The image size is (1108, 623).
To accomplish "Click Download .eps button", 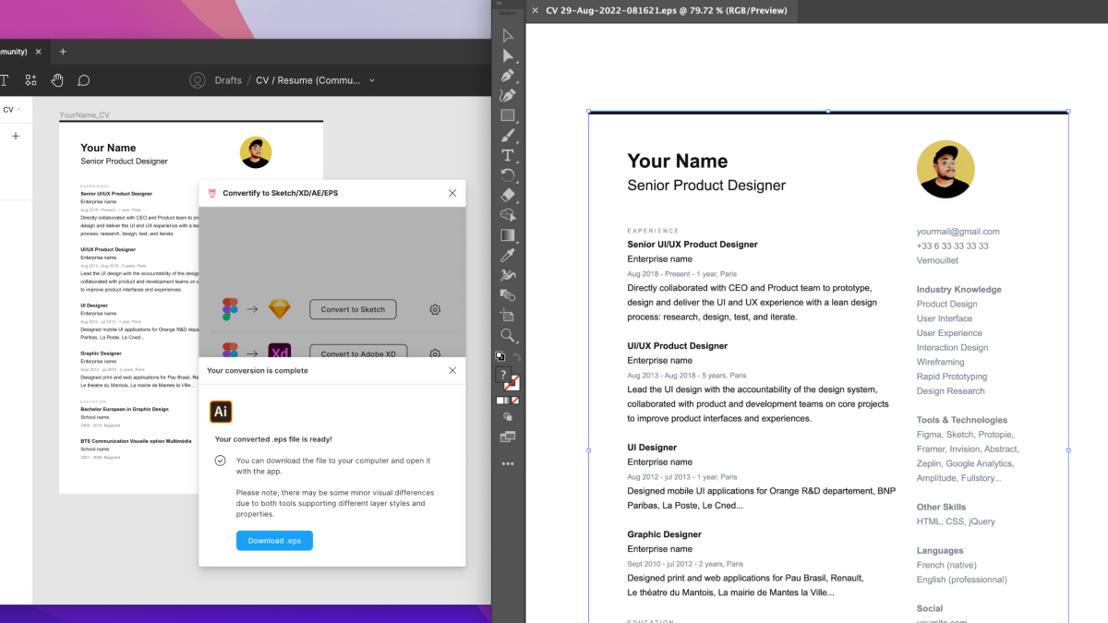I will pos(274,541).
